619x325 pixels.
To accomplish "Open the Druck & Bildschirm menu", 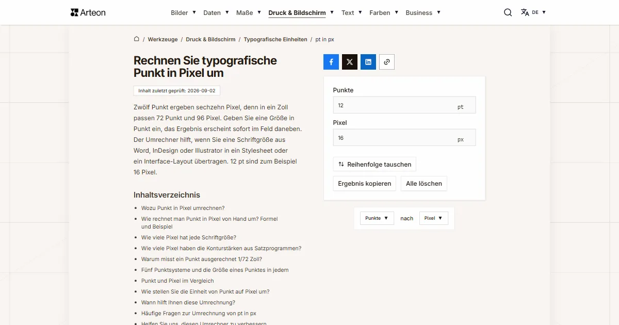I will click(x=301, y=12).
